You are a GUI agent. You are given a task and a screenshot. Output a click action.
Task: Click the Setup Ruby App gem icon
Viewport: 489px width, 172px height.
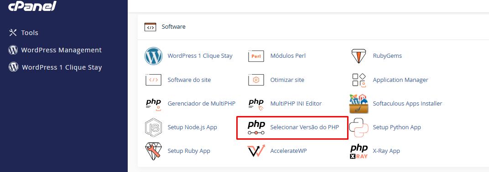pos(153,151)
